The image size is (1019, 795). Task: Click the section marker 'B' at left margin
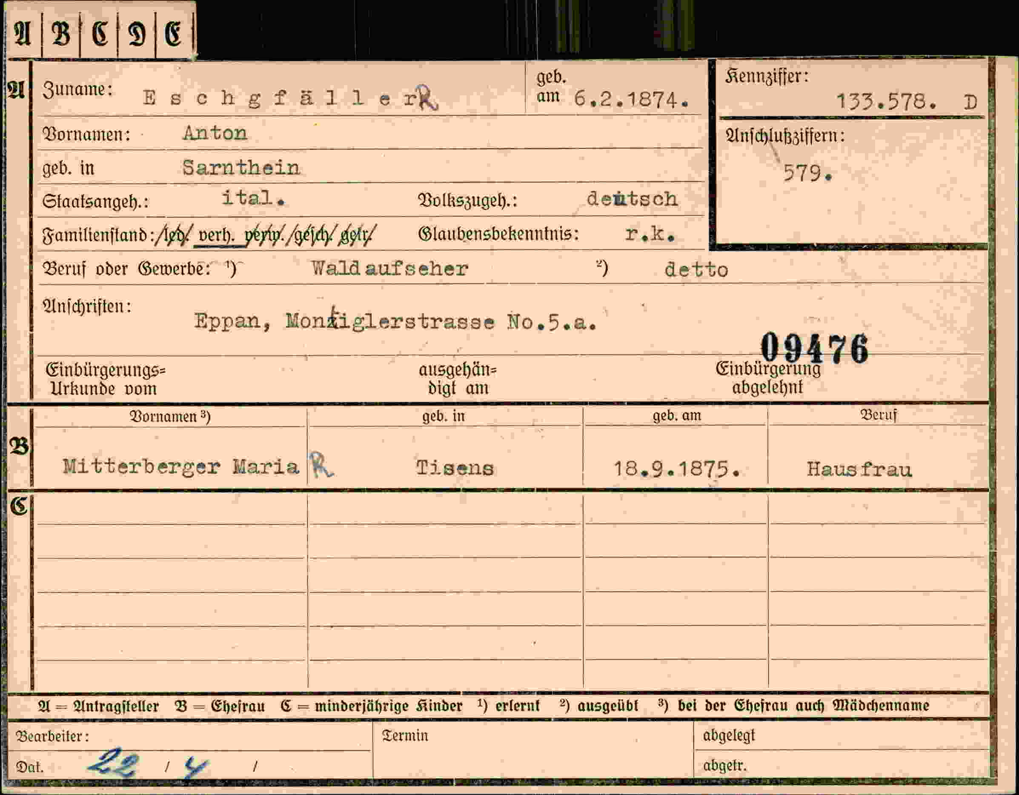(x=19, y=446)
